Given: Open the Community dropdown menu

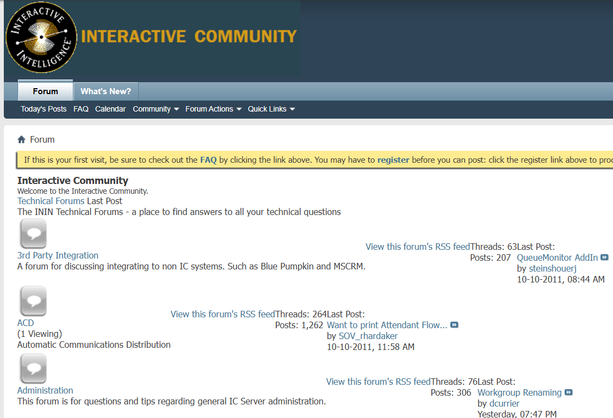Looking at the screenshot, I should (156, 109).
